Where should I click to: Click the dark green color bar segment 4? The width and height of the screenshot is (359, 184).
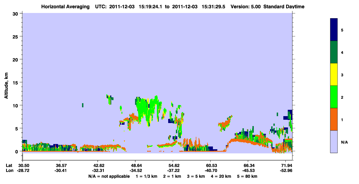334,52
